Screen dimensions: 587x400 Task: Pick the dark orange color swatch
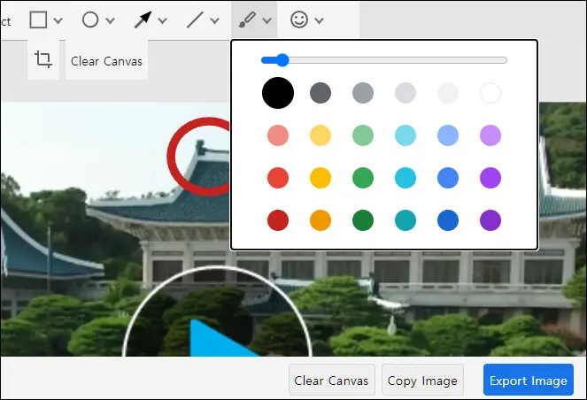(321, 220)
